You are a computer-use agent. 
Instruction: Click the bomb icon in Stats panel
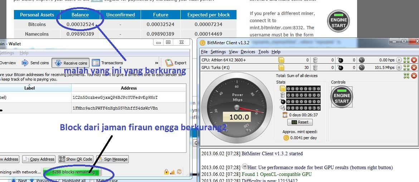[x=282, y=101]
